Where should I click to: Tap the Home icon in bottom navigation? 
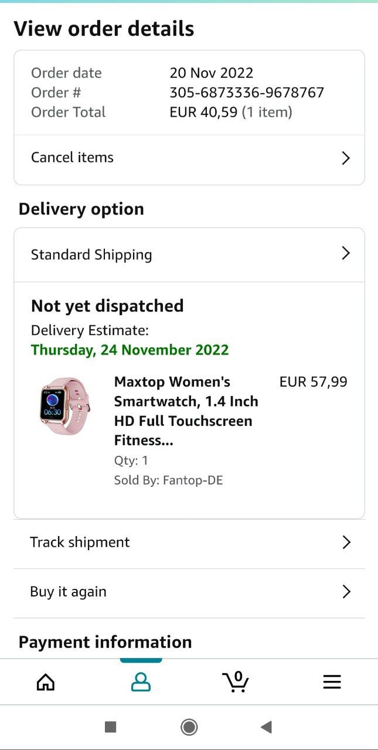(x=46, y=682)
